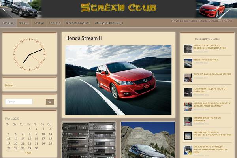
Task: Open article Перезапуск ресурса
Action: pos(206,60)
